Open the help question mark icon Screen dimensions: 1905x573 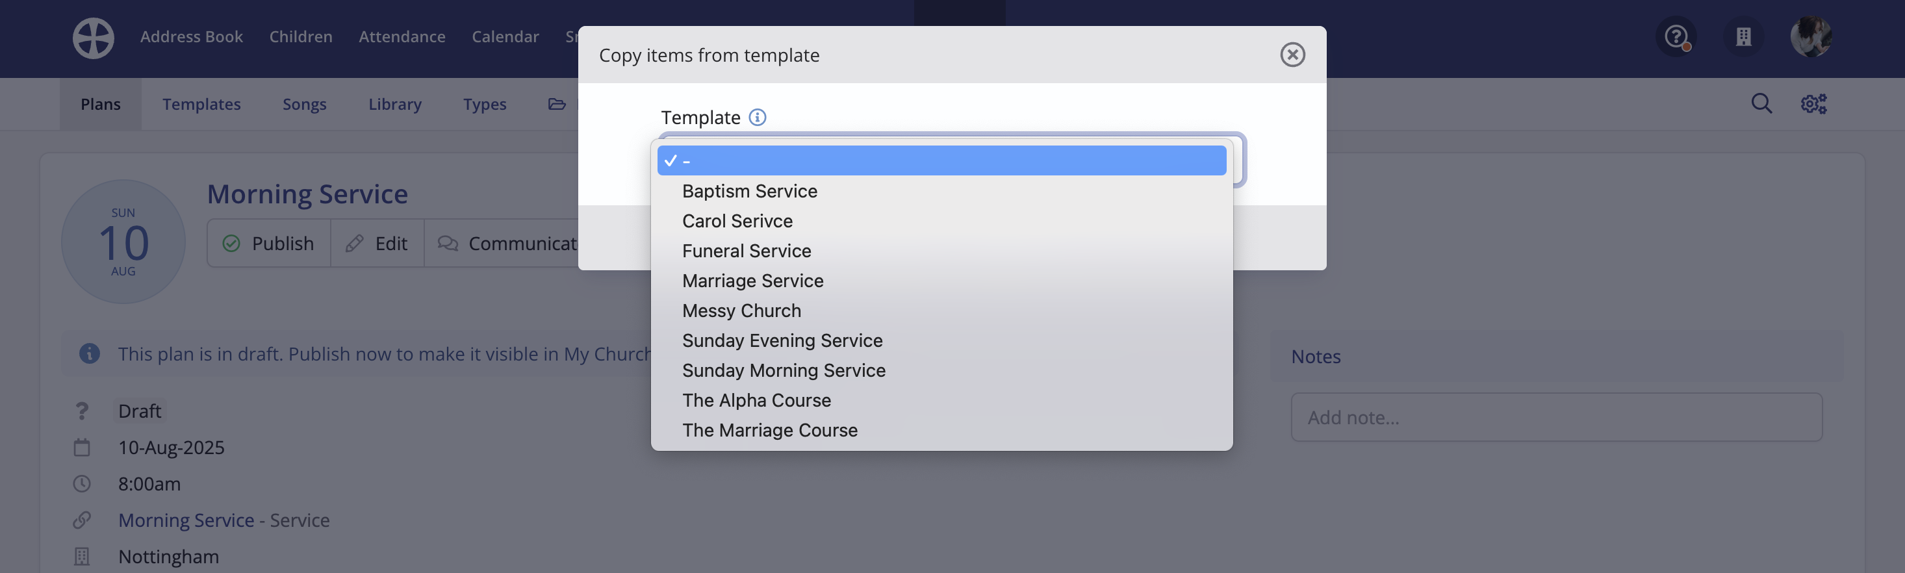point(1676,36)
